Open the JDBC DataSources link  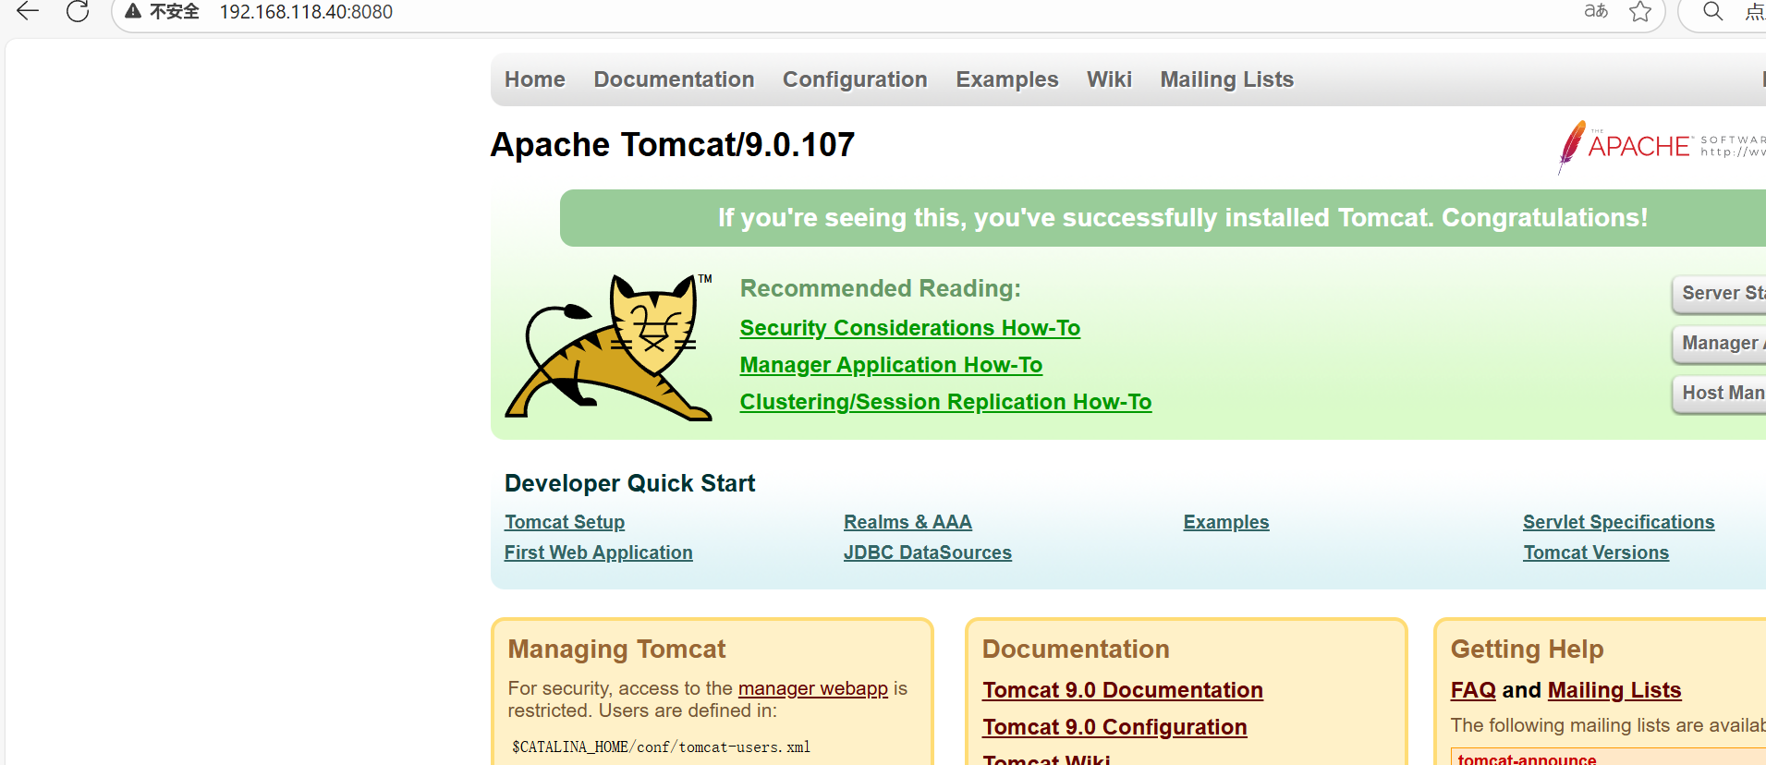pyautogui.click(x=928, y=552)
